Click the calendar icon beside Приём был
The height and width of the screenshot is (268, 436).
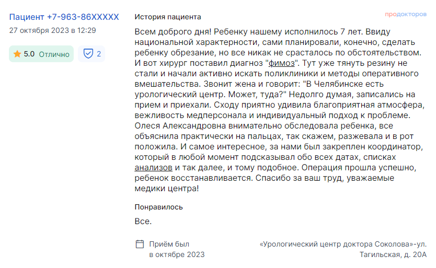[x=140, y=244]
